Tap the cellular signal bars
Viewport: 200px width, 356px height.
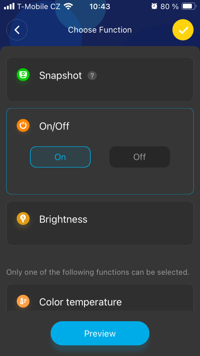[9, 6]
